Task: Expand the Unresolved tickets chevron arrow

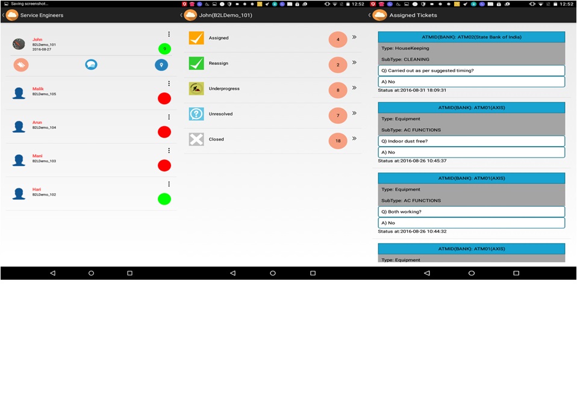Action: pyautogui.click(x=354, y=113)
